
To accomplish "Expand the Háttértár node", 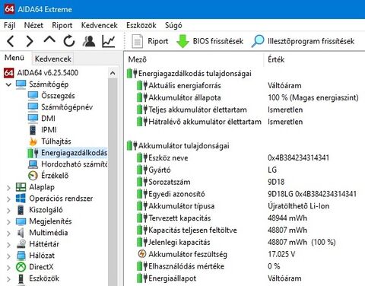I will click(x=8, y=244).
